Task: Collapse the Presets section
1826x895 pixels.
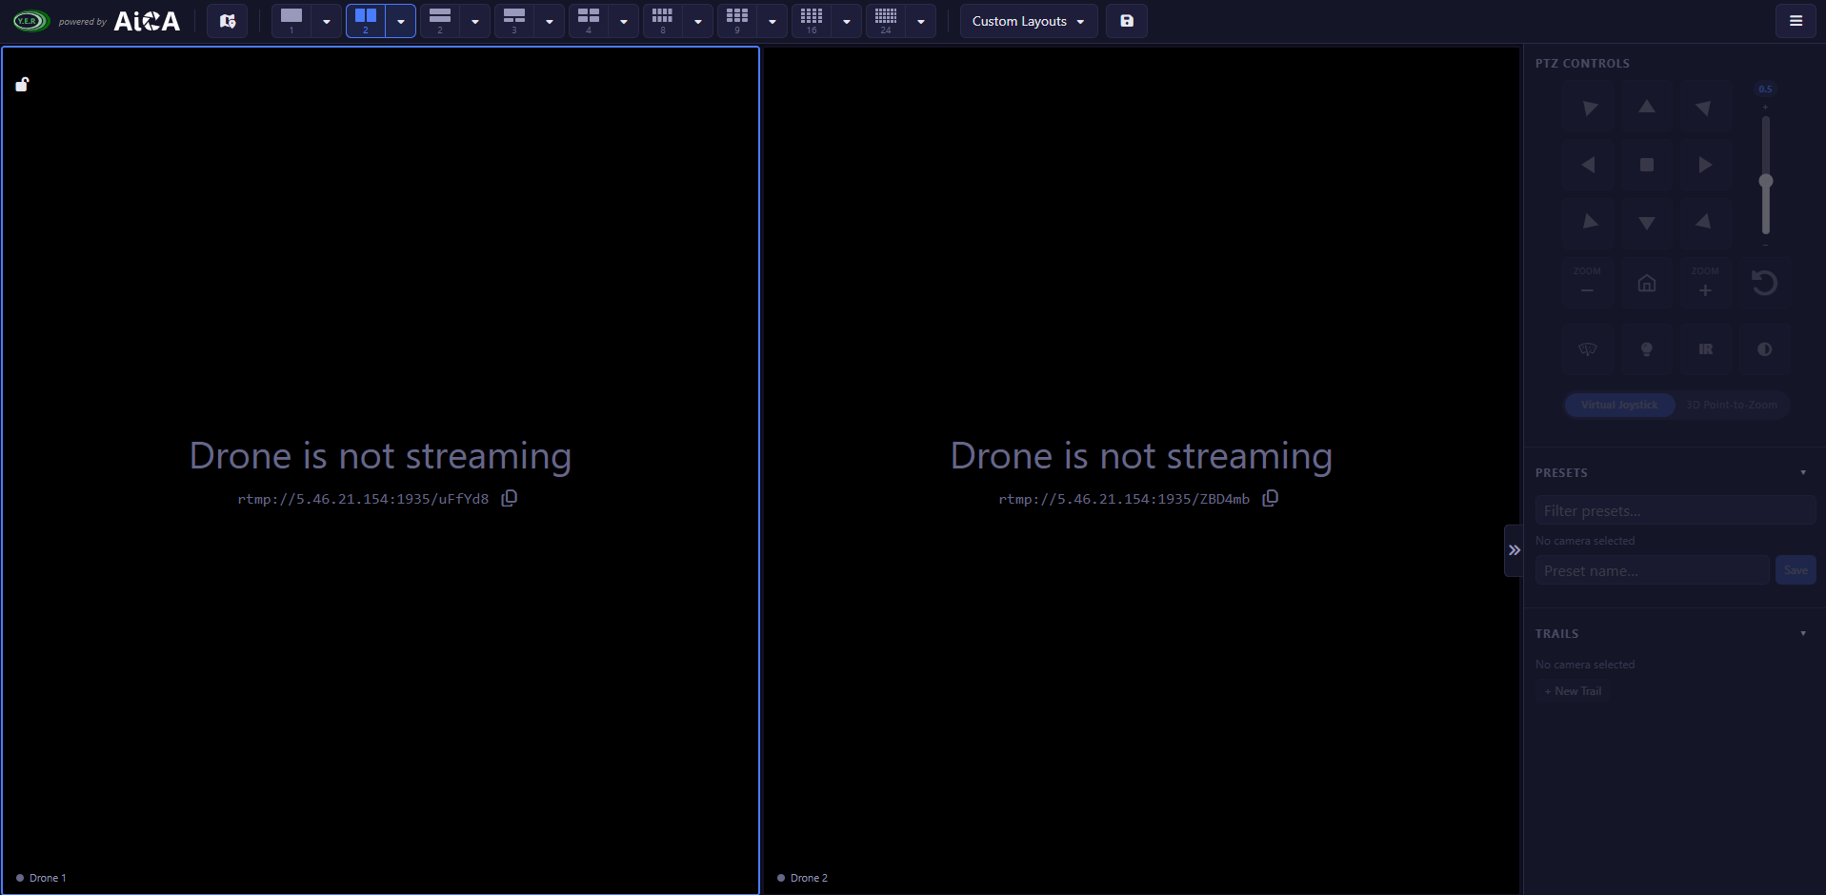Action: [1803, 472]
